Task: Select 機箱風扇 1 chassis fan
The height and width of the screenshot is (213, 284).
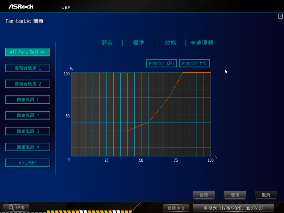Action: (x=28, y=100)
